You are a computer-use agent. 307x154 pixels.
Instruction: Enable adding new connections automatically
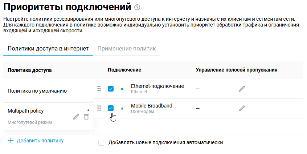pos(101,143)
